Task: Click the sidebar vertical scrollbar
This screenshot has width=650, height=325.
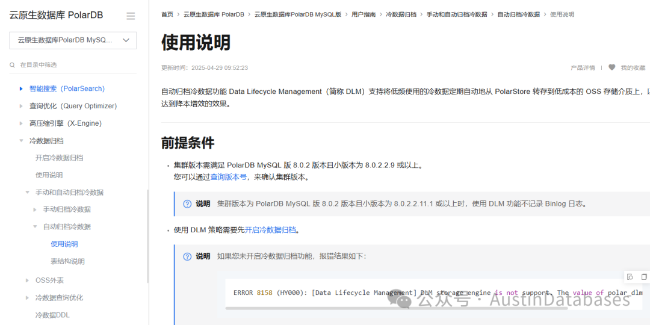Action: coord(147,237)
